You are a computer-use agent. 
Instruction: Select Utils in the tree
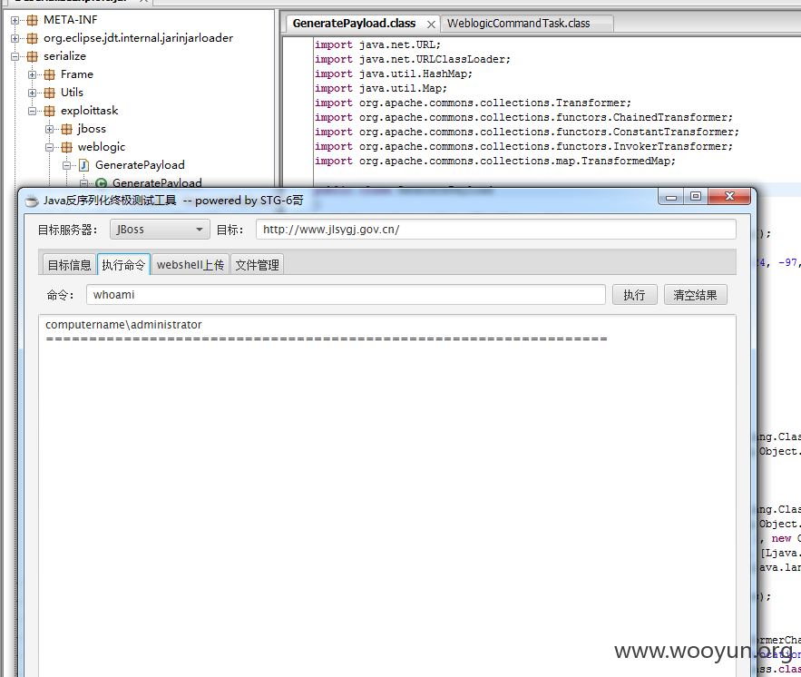tap(72, 93)
